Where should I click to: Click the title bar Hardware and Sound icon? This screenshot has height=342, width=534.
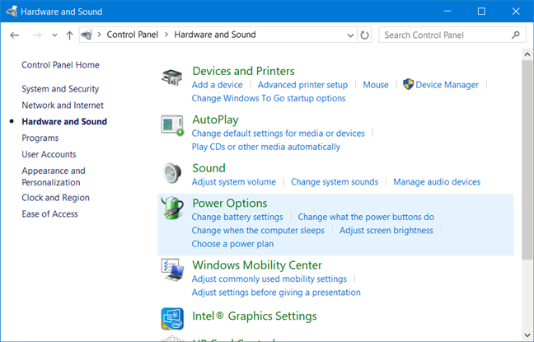(x=12, y=12)
